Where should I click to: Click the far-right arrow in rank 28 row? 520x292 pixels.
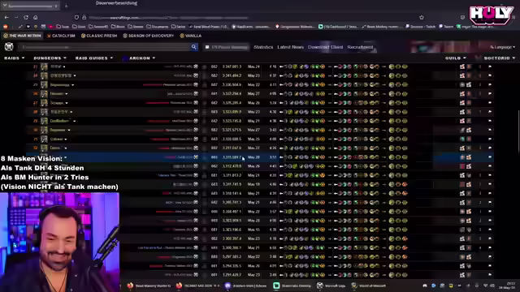490,112
